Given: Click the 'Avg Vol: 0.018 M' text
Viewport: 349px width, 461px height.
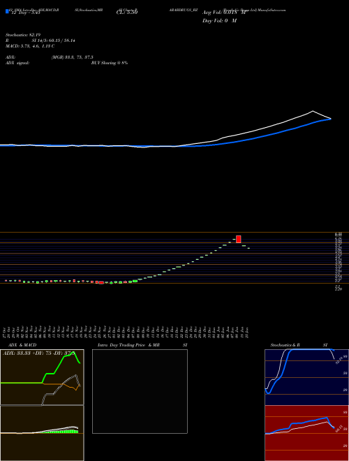Looking at the screenshot, I should [223, 13].
